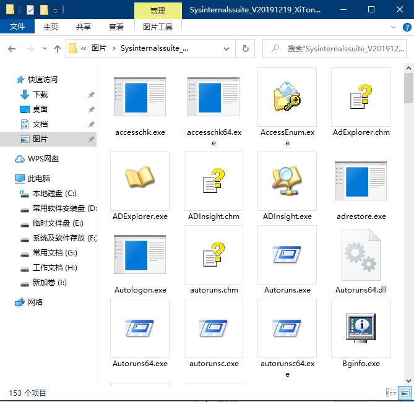Open the Customize Quick Access Toolbar dropdown
The image size is (414, 402).
55,11
